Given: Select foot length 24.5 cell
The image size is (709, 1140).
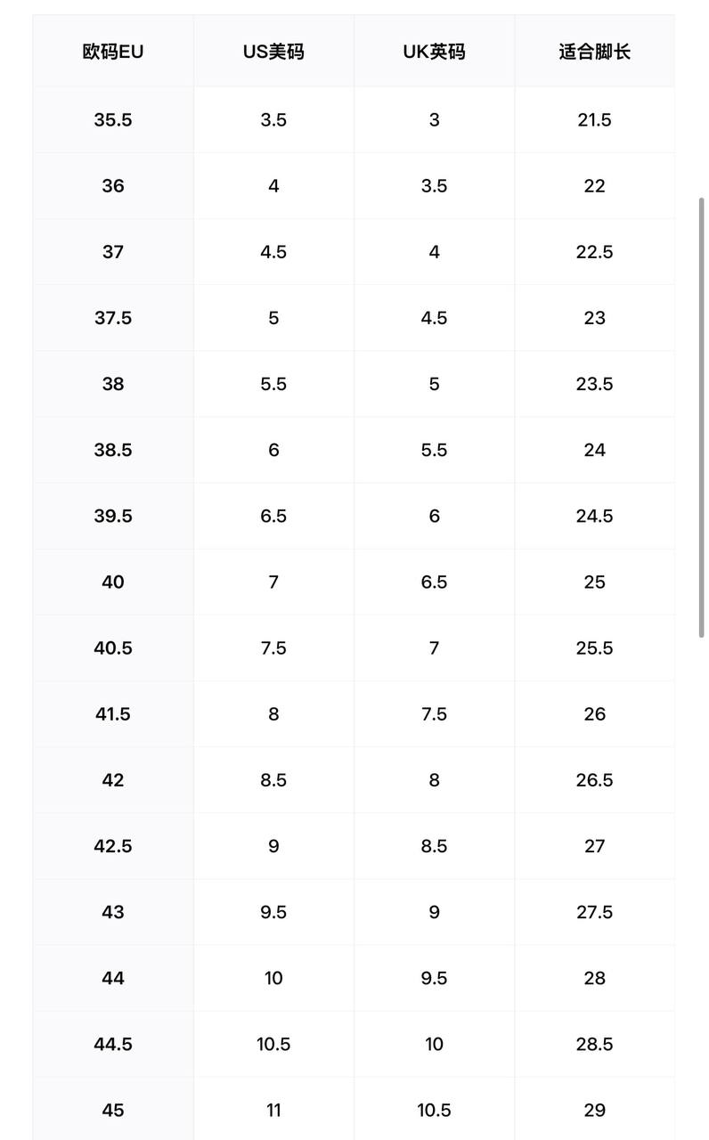Looking at the screenshot, I should [594, 516].
